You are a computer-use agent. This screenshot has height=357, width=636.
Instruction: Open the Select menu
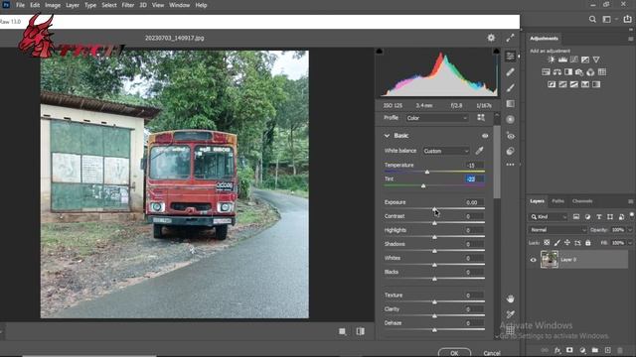pos(108,5)
